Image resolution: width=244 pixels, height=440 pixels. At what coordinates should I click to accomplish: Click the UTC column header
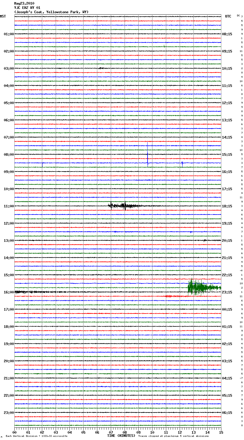[x=228, y=16]
